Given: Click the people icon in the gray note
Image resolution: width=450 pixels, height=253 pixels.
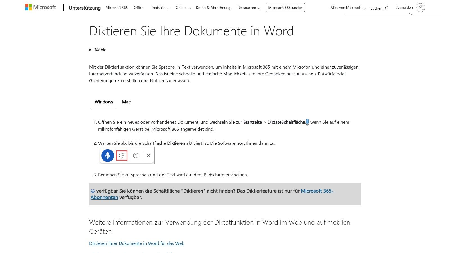Looking at the screenshot, I should (93, 191).
